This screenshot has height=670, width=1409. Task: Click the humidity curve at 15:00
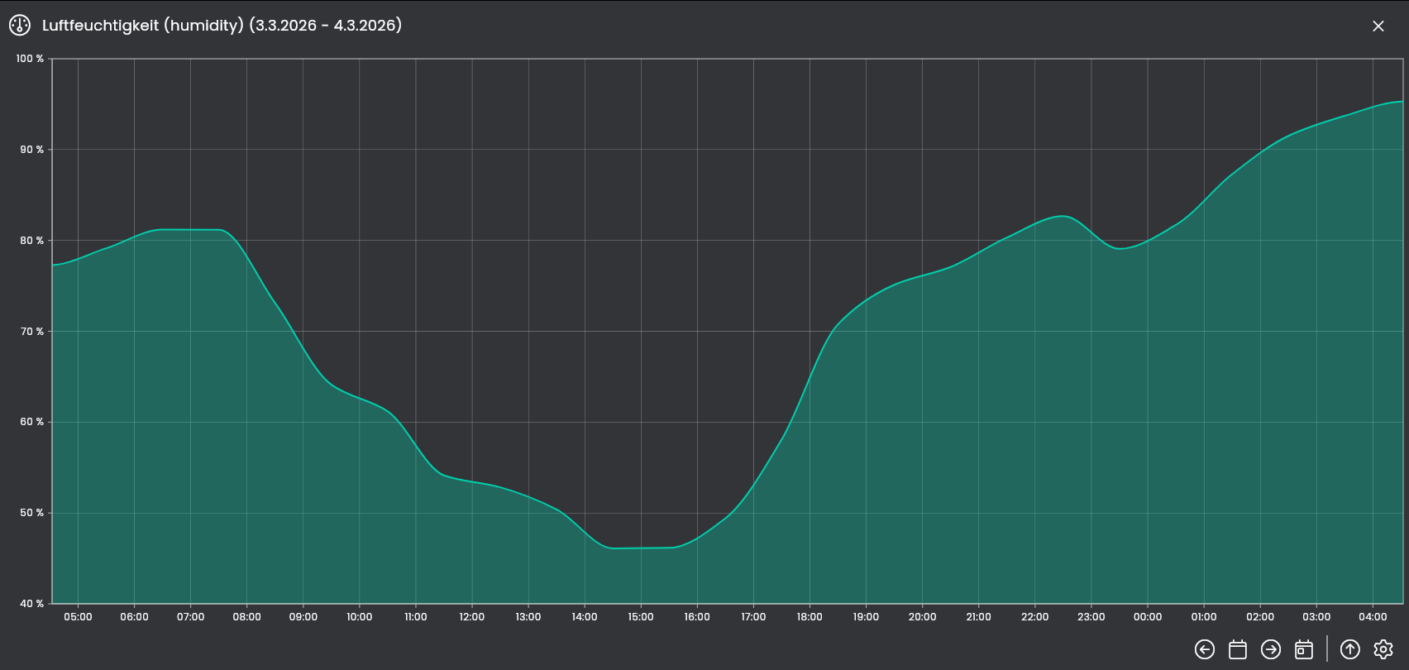[641, 548]
